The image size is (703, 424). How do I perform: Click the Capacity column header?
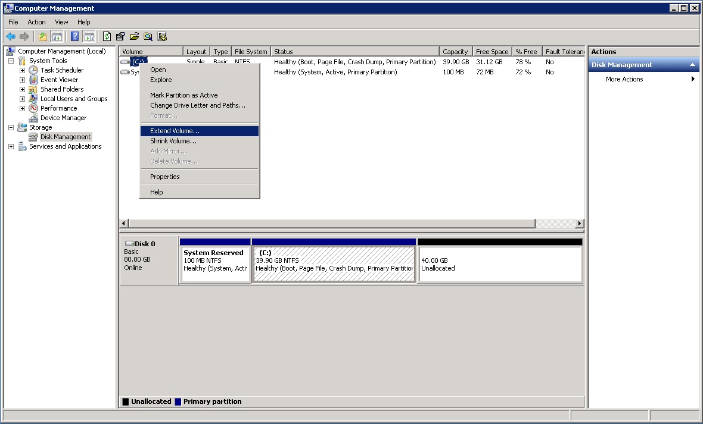click(455, 52)
